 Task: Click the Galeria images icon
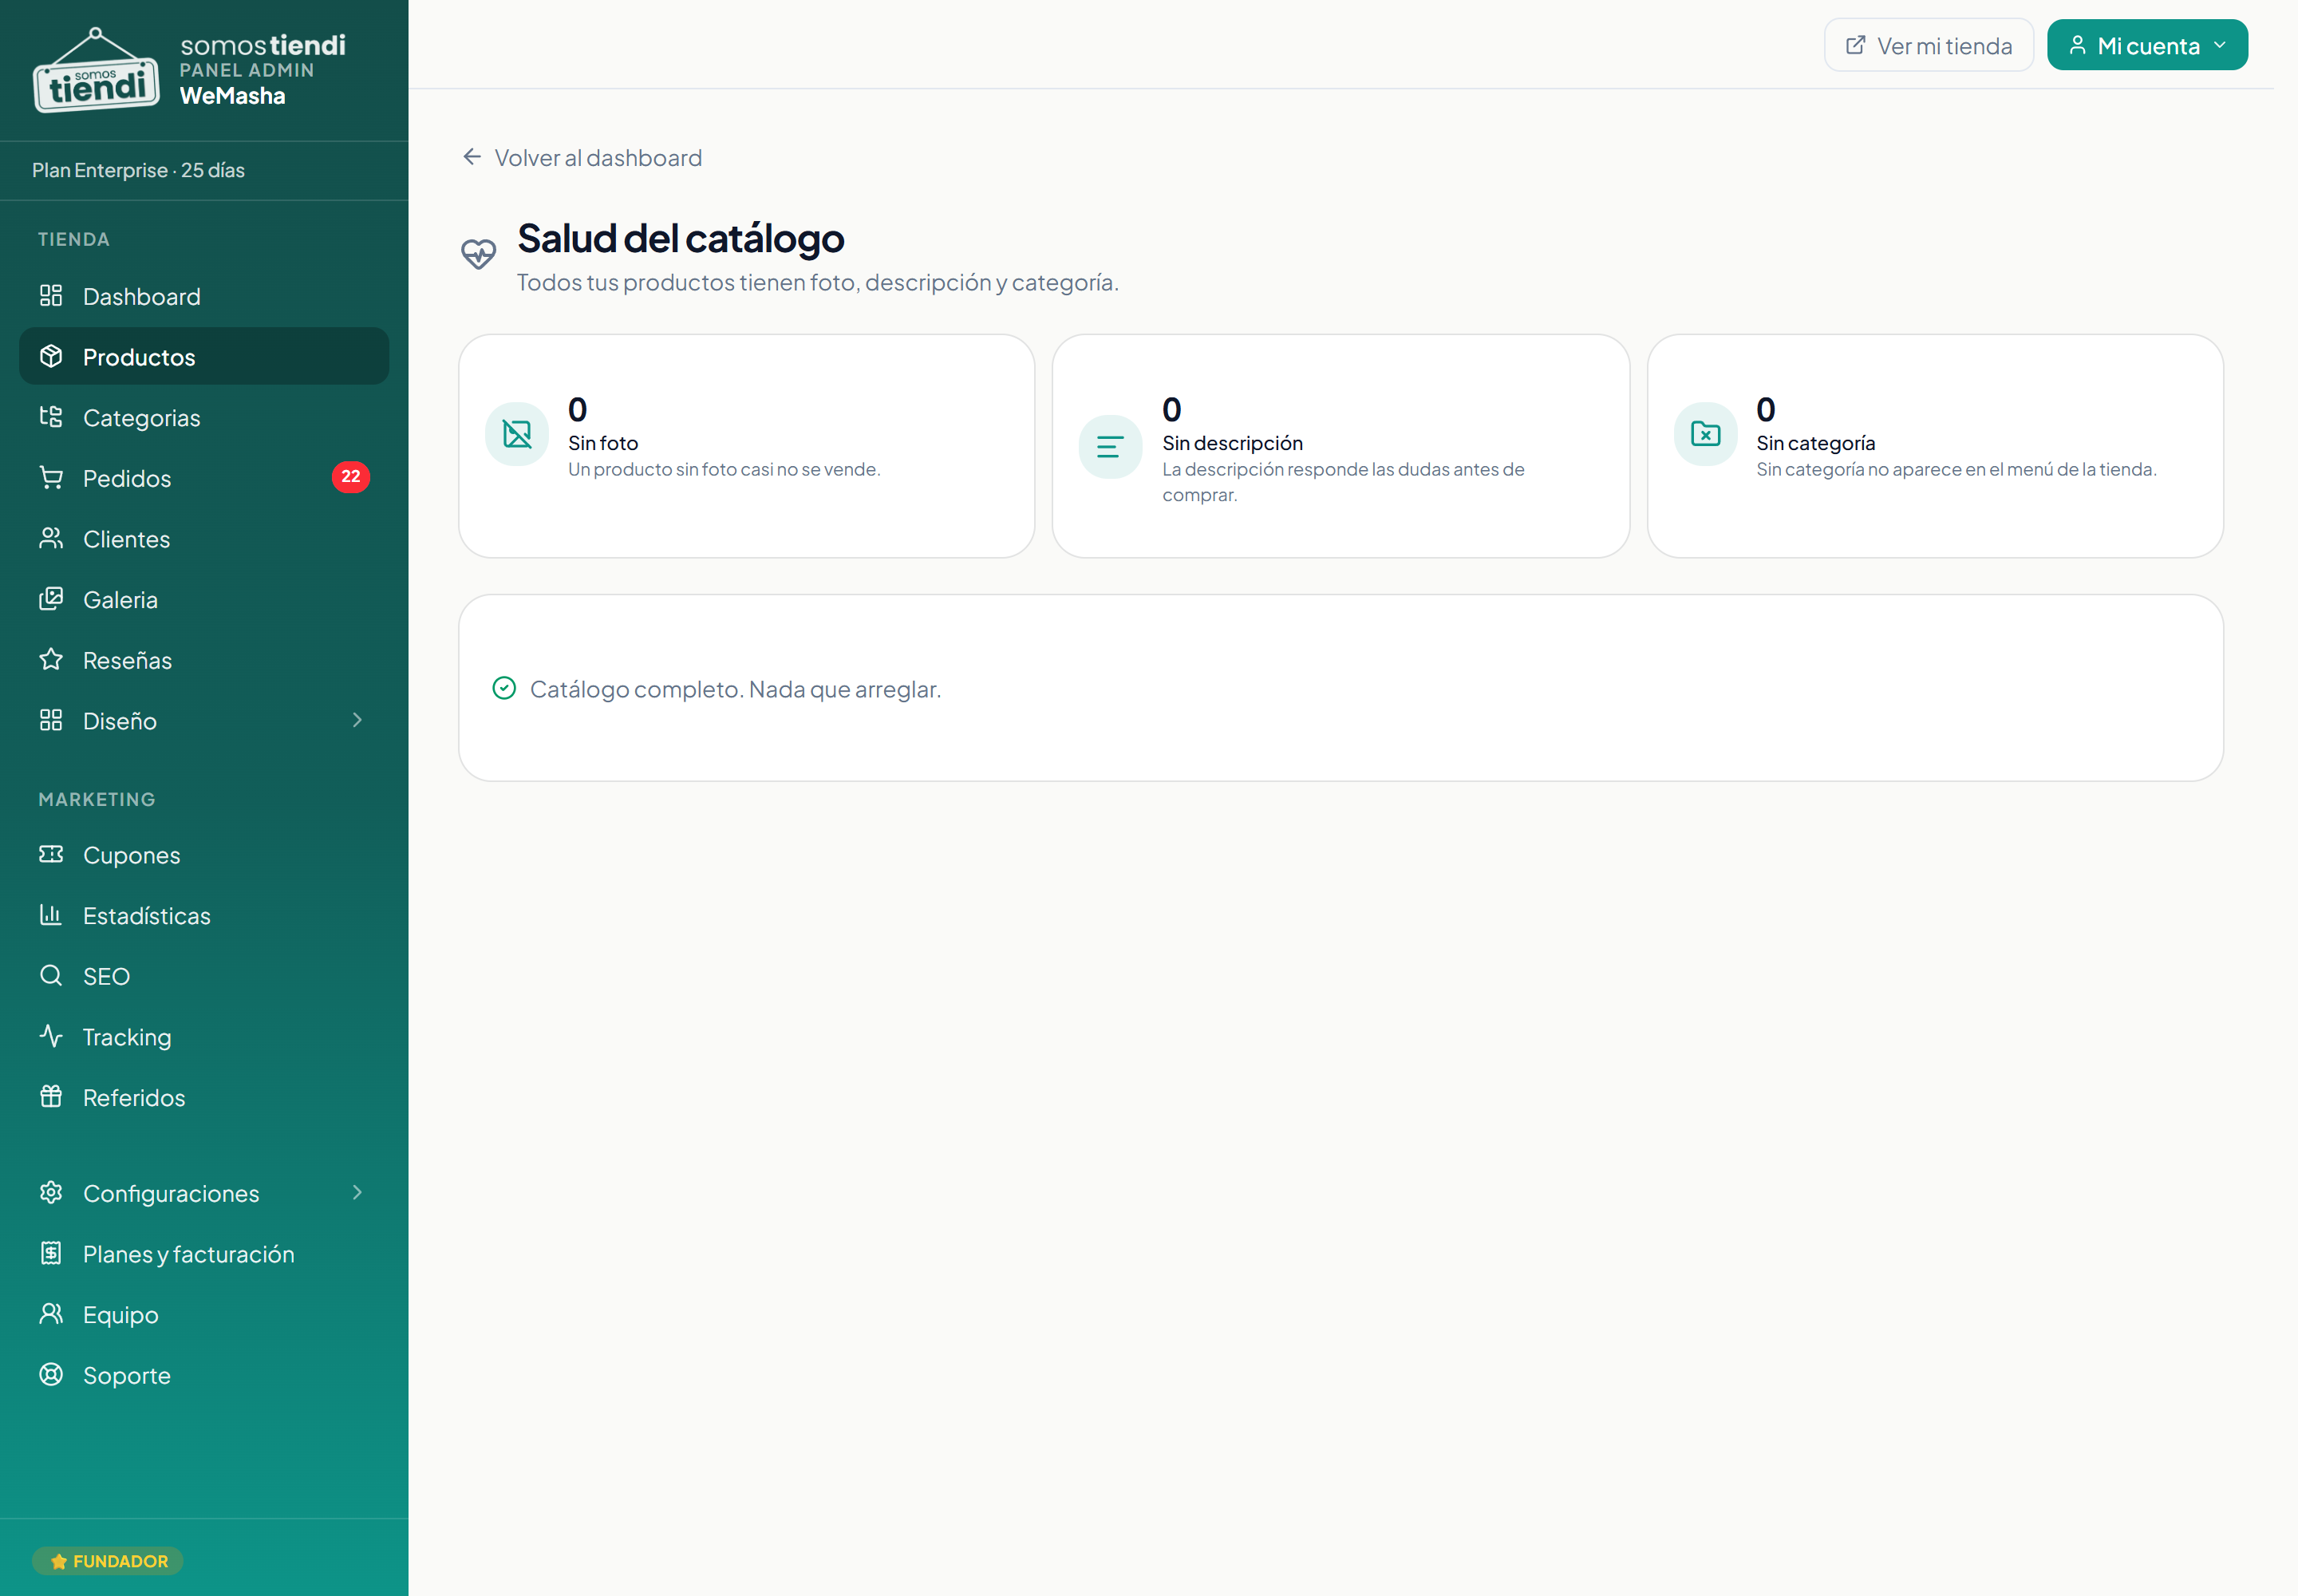tap(51, 599)
